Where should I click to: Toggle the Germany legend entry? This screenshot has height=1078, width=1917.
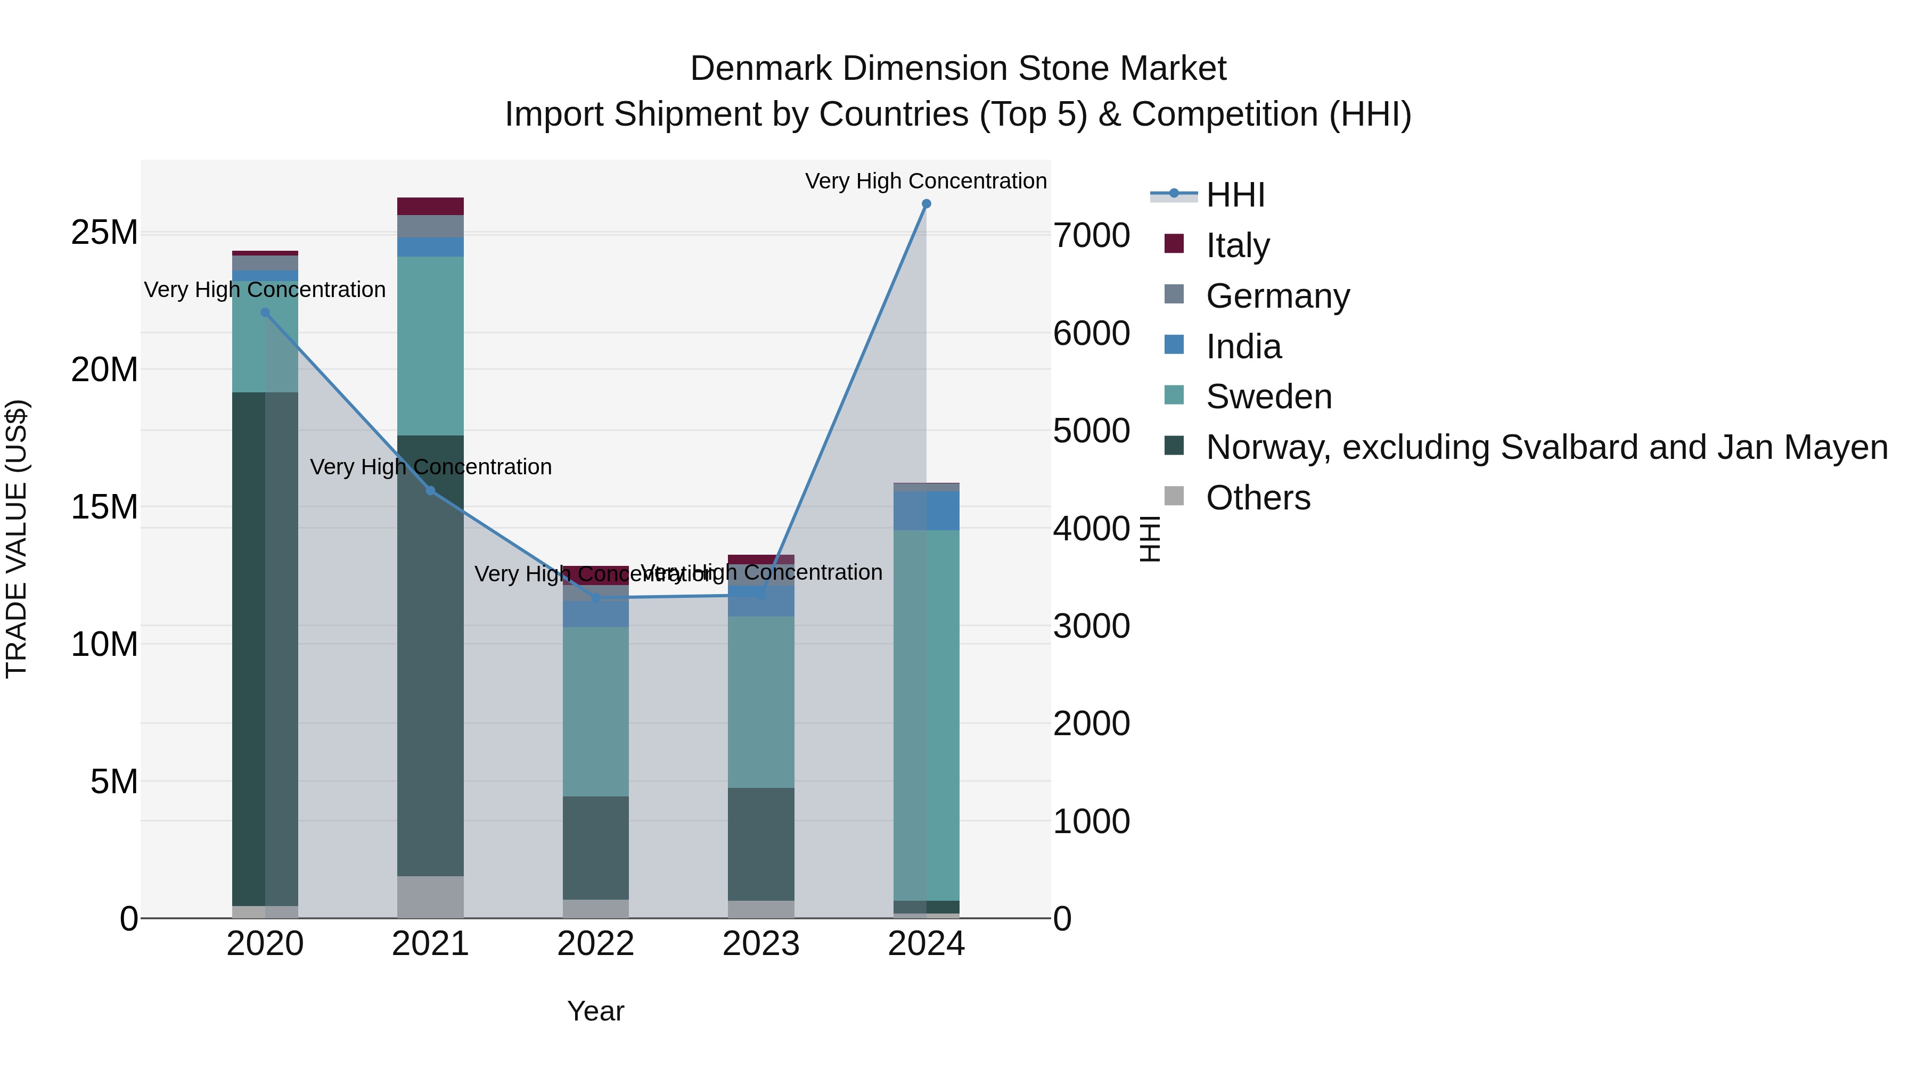point(1257,295)
